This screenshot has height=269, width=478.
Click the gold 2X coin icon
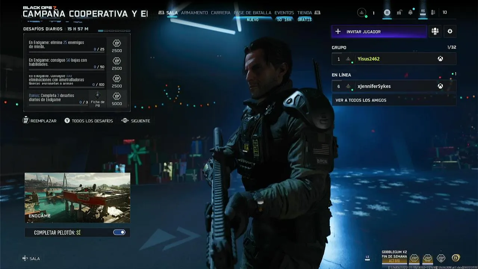456,258
